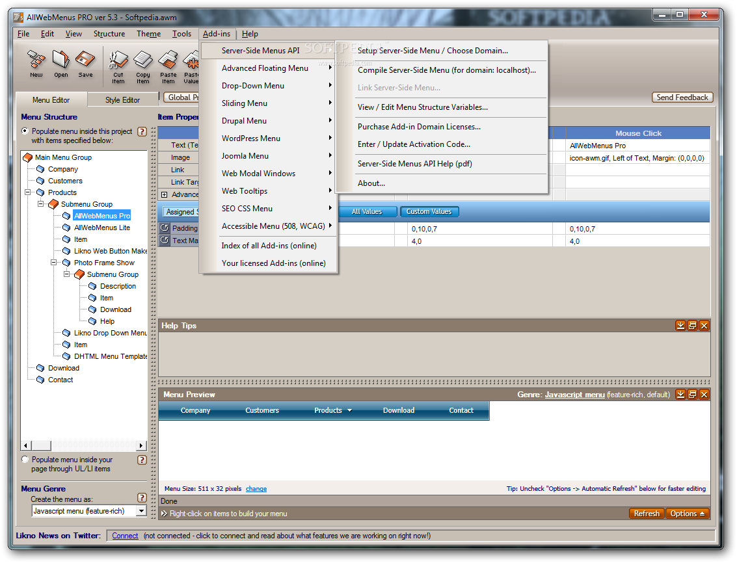Collapse the Products tree node
Viewport: 737px width, 563px height.
[28, 192]
